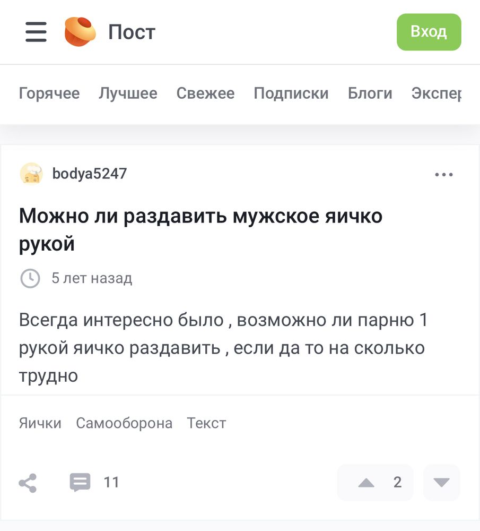Open the comments via the speech bubble icon
Screen dimensions: 480x531
coord(80,482)
